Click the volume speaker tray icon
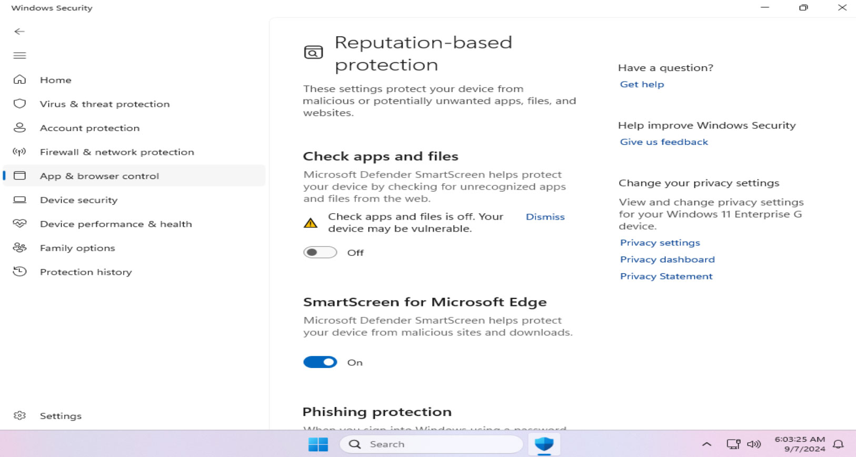This screenshot has height=457, width=856. [754, 444]
